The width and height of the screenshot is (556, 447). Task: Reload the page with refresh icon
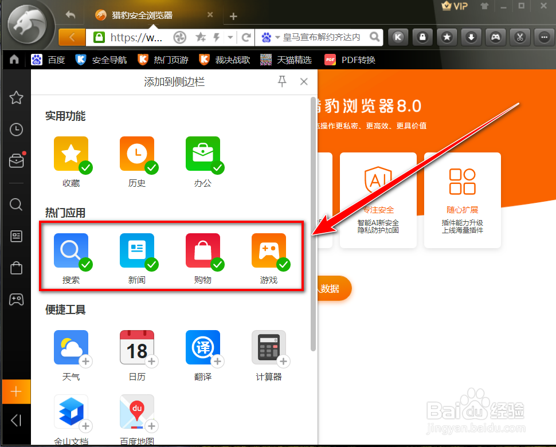point(246,37)
